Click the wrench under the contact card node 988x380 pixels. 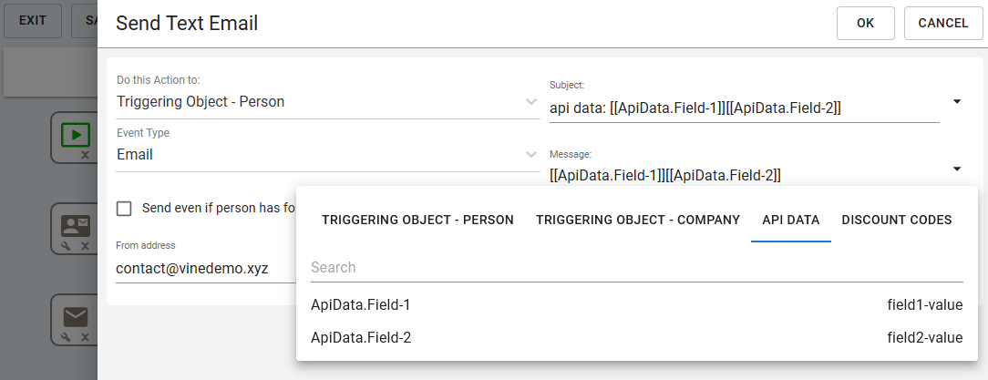pos(67,246)
